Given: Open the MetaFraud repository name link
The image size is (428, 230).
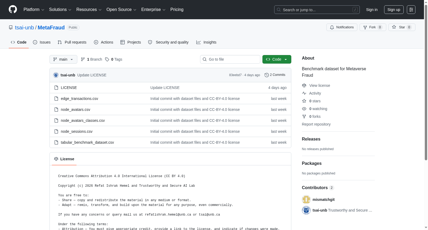Looking at the screenshot, I should (x=51, y=28).
